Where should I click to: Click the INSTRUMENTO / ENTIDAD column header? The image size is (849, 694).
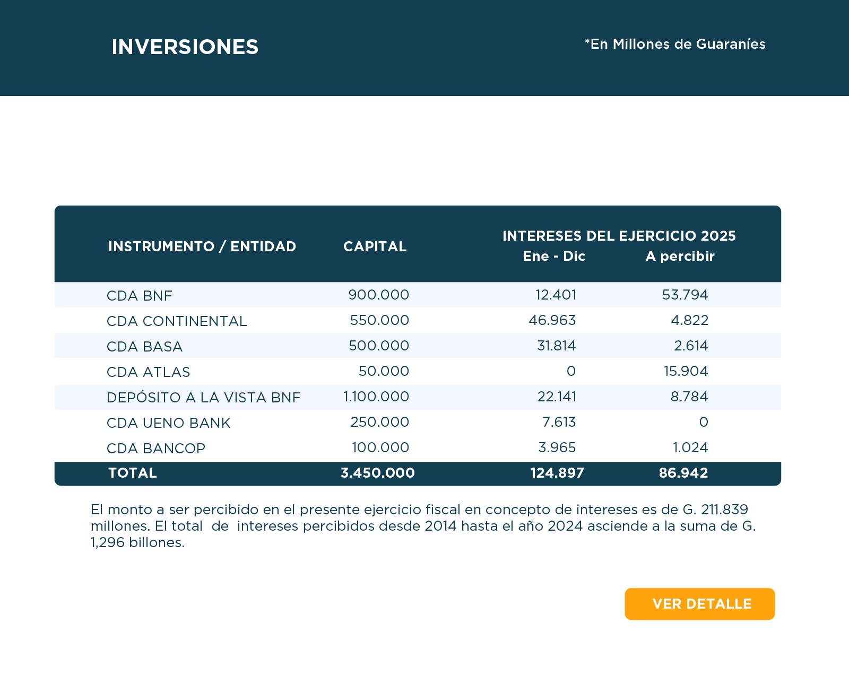[x=202, y=247]
